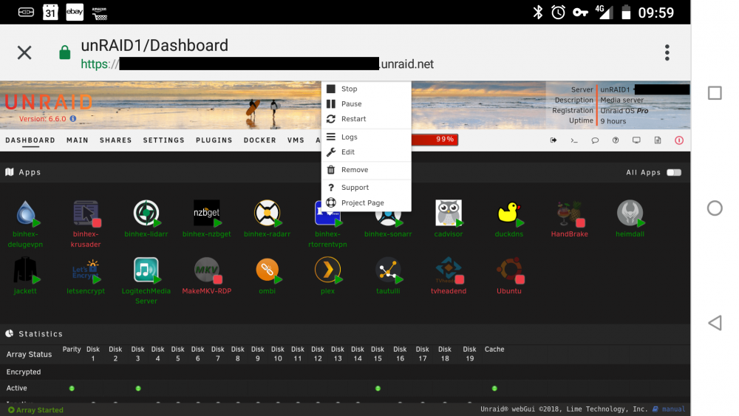Click the version info icon

click(73, 119)
